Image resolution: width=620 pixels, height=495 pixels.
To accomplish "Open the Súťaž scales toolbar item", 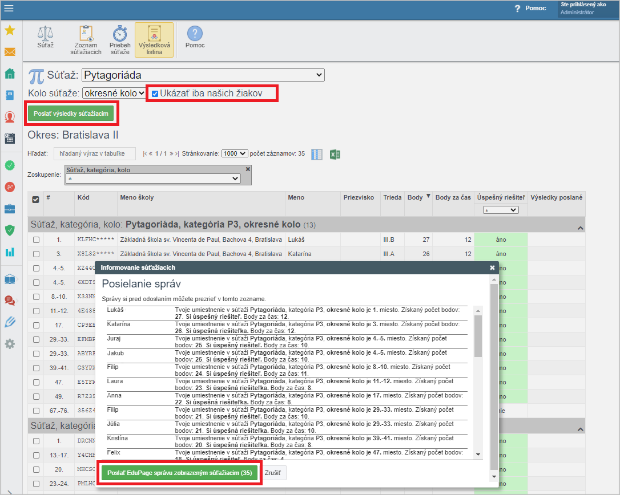I will [46, 38].
